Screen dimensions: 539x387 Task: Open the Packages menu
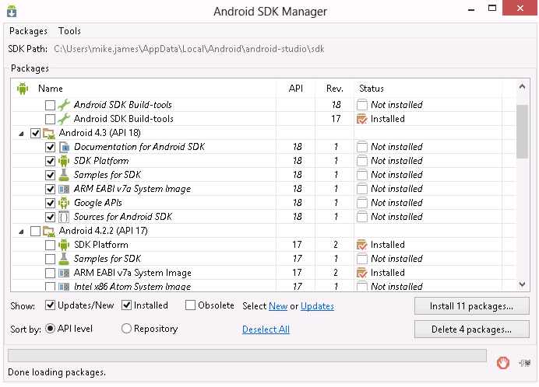28,31
